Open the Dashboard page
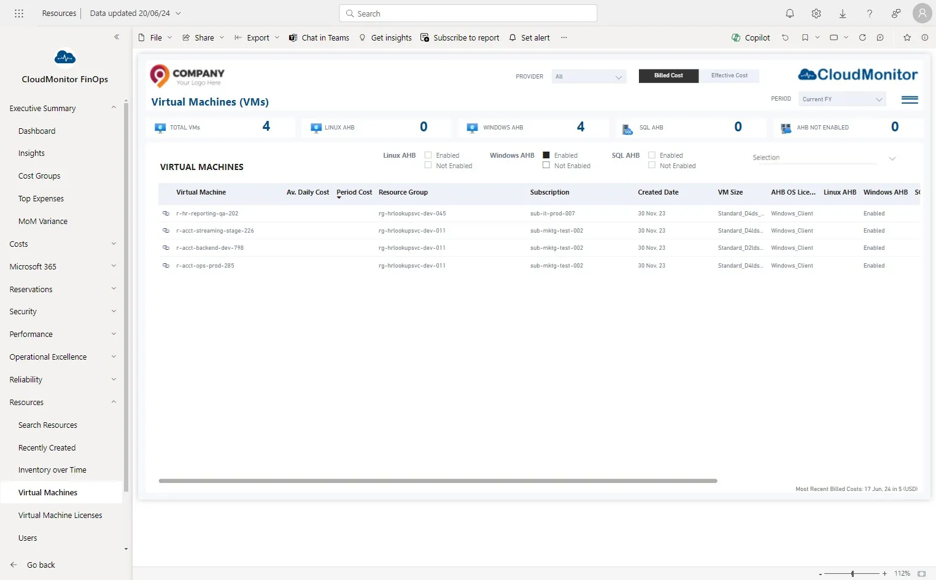Screen dimensions: 936x580 [x=37, y=131]
